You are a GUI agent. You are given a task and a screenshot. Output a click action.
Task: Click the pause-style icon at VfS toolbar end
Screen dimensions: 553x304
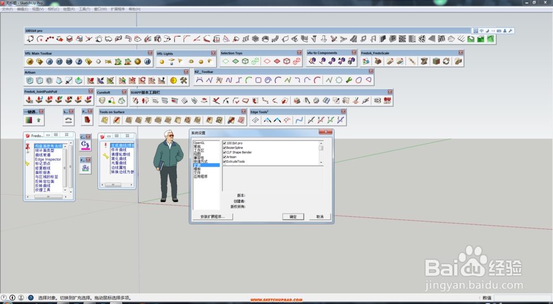coord(148,62)
